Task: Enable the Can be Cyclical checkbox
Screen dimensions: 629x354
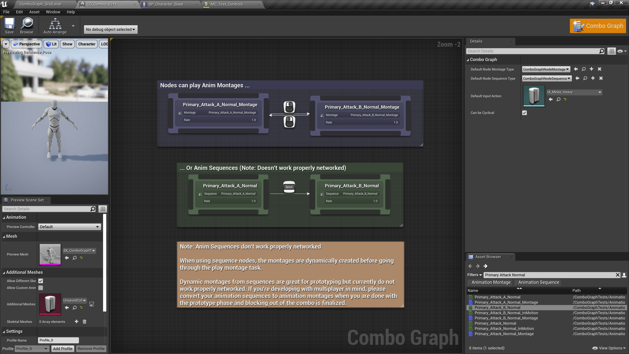Action: [524, 112]
